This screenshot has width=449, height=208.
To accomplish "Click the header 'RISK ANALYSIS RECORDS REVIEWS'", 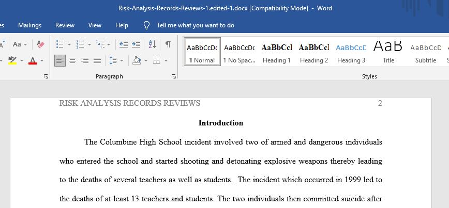I will pos(130,103).
